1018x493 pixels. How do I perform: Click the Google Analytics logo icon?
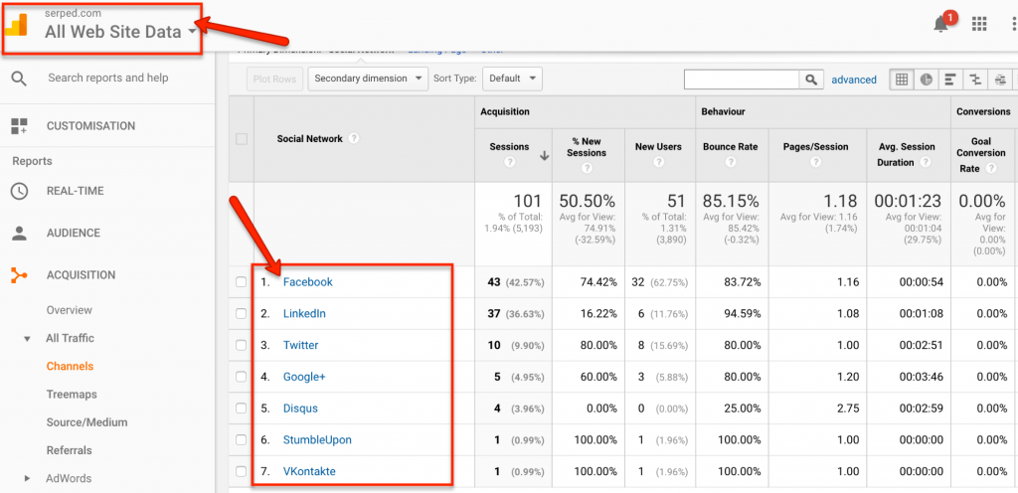click(16, 25)
